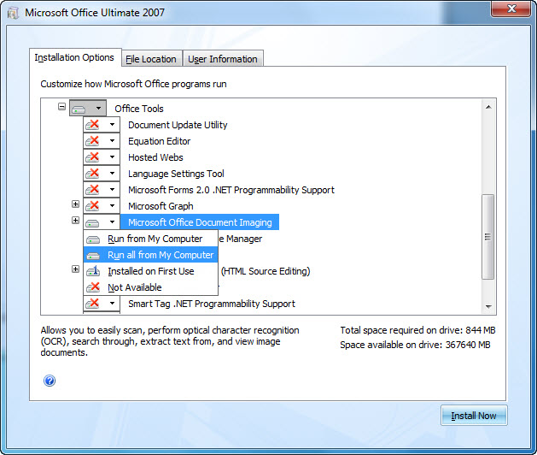
Task: Open Hosted Webs dropdown arrow
Action: (112, 157)
